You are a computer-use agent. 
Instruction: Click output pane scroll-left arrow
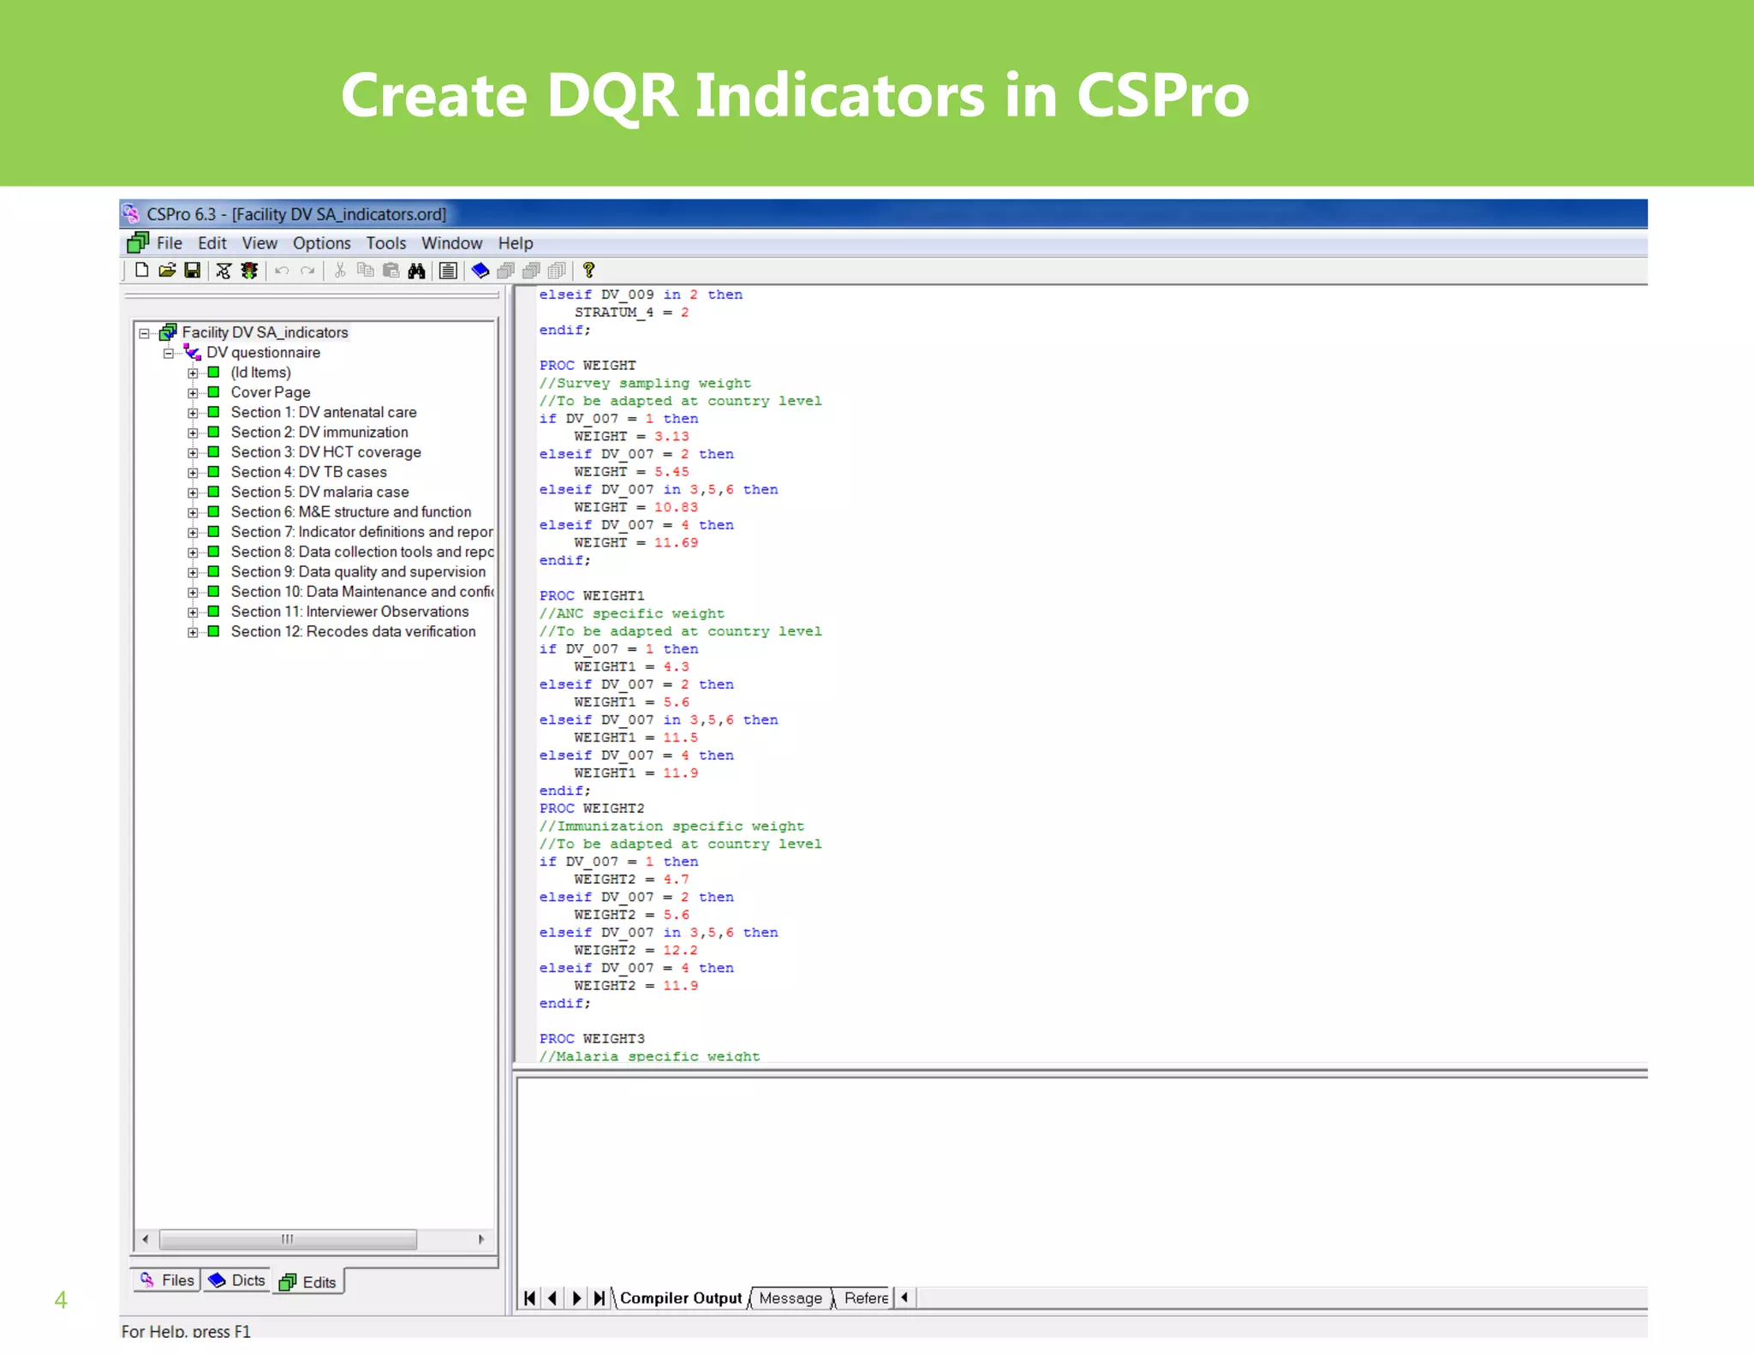[x=904, y=1298]
